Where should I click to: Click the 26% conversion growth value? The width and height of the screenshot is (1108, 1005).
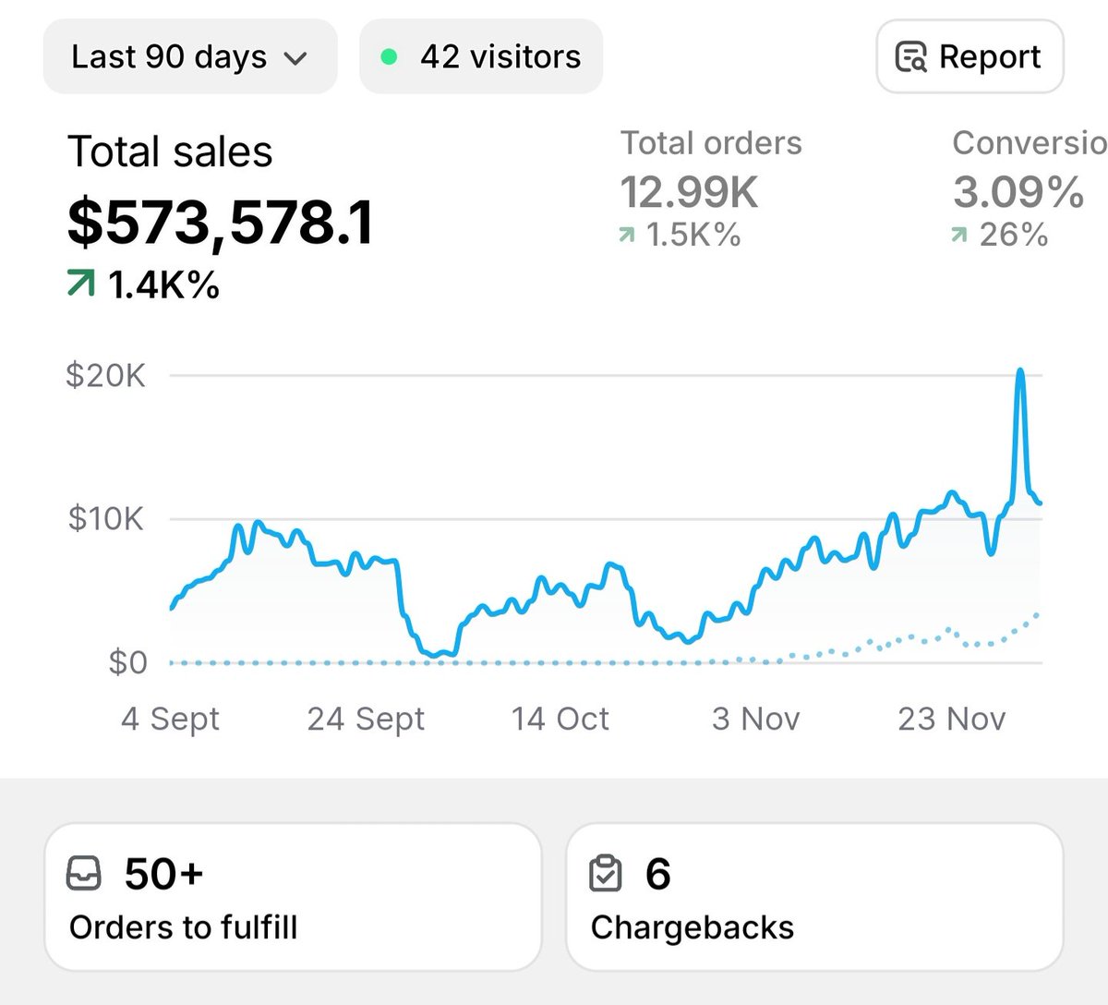[1014, 236]
